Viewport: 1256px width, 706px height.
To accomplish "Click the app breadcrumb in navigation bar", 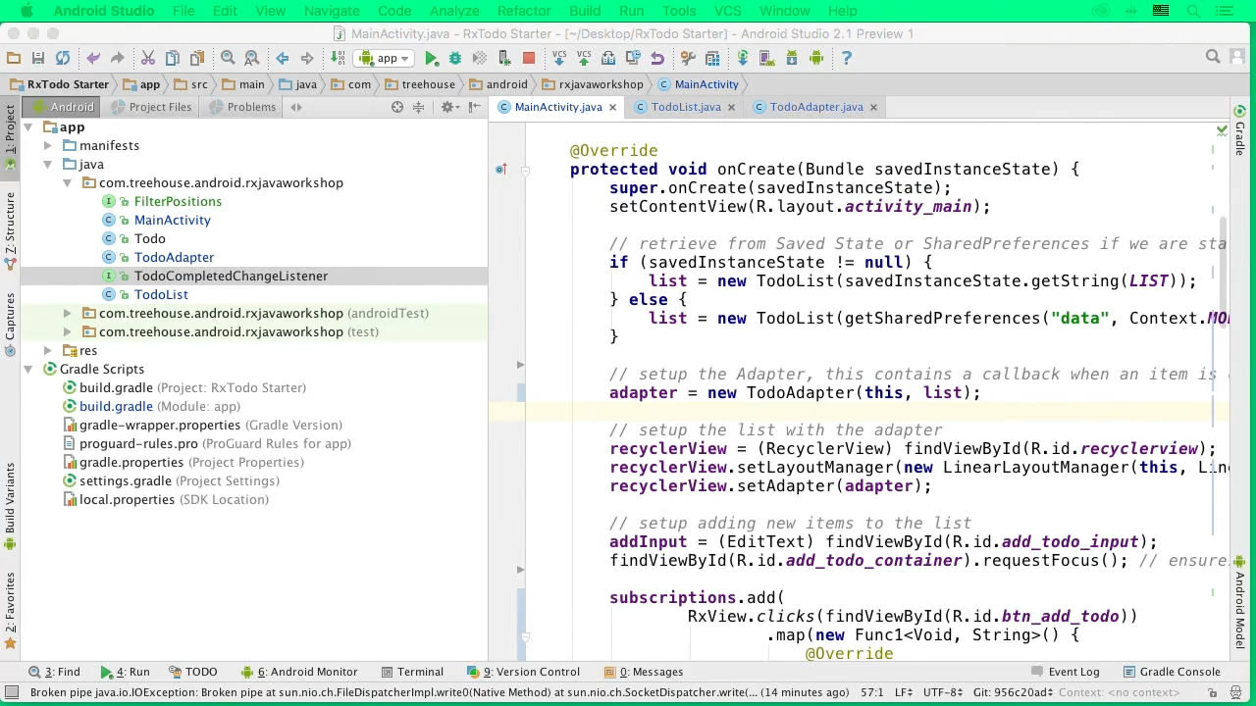I will (141, 84).
